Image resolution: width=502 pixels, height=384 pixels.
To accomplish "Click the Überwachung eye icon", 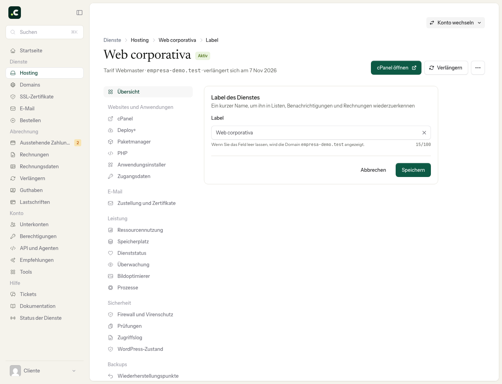I will click(x=111, y=265).
